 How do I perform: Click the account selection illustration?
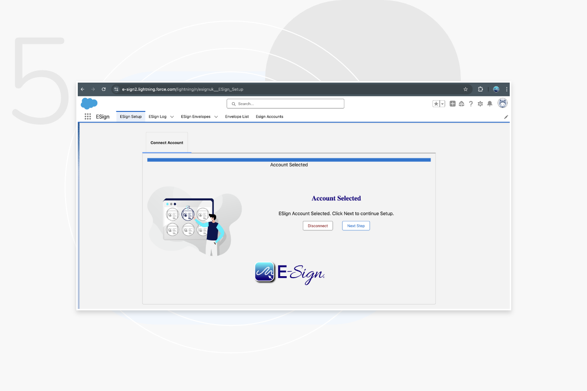pyautogui.click(x=195, y=222)
